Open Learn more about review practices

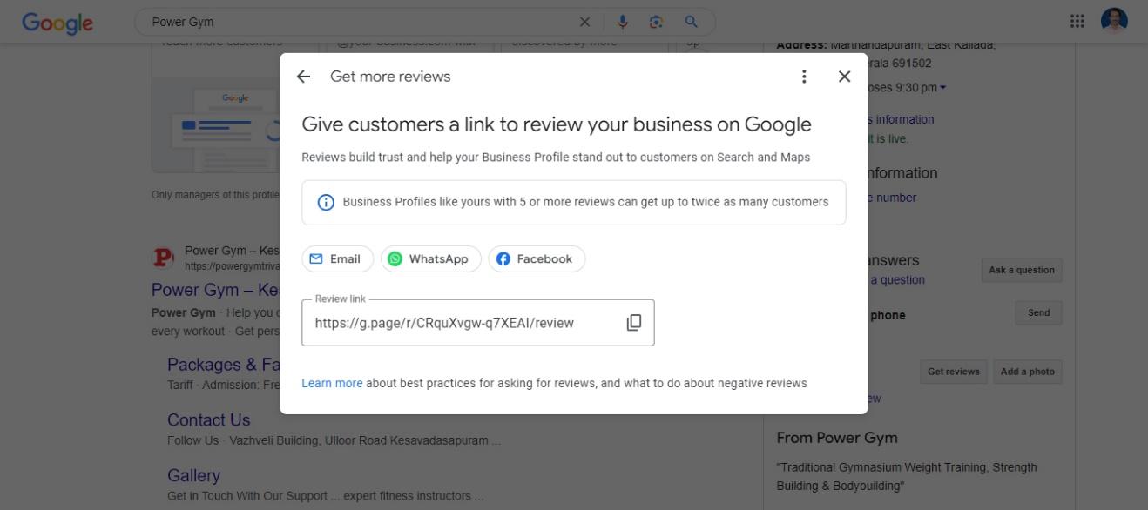pyautogui.click(x=332, y=383)
